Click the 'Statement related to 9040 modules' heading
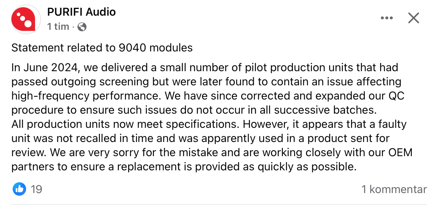 pyautogui.click(x=102, y=48)
